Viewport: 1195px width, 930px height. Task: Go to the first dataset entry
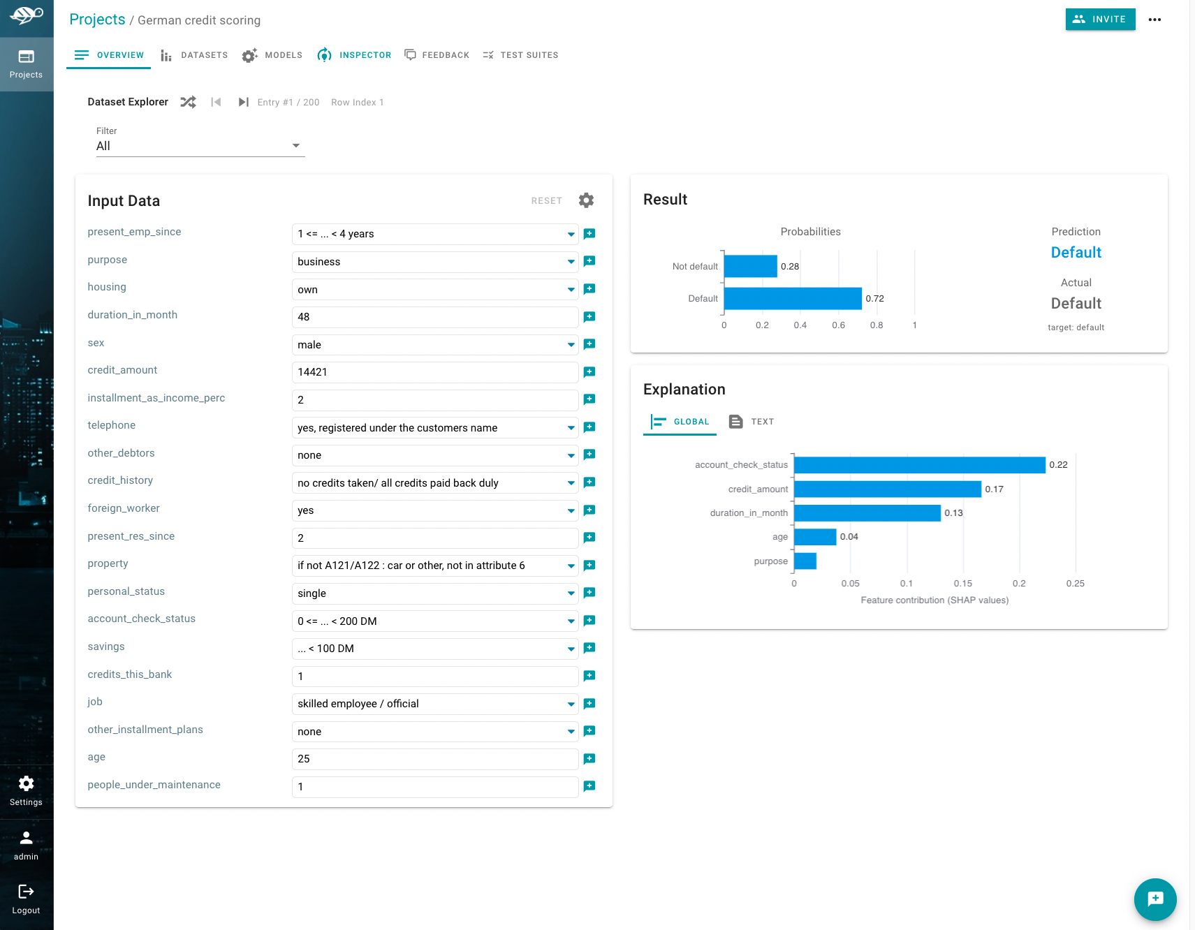tap(215, 102)
